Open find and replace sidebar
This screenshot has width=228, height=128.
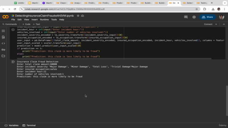tap(3, 37)
